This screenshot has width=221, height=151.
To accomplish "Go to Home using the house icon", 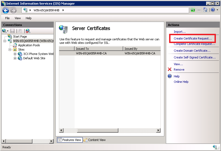I will click(x=205, y=10).
